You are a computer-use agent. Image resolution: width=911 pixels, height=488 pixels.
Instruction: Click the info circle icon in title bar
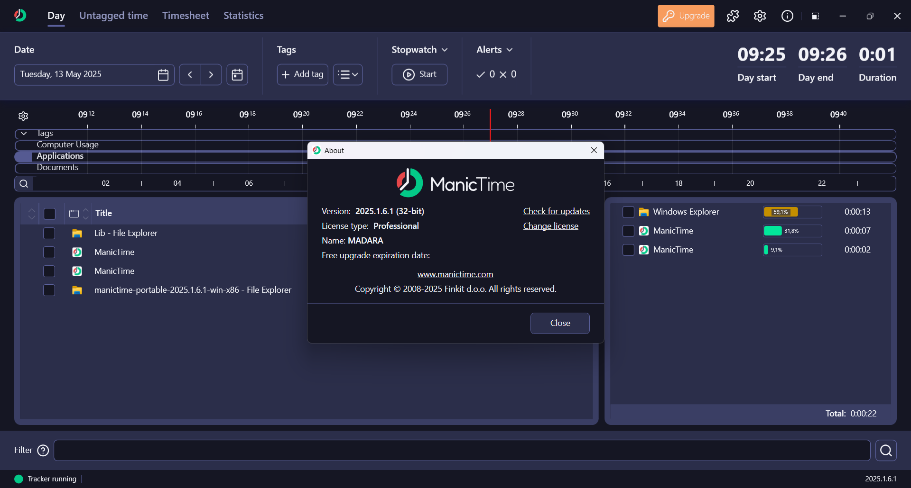coord(787,16)
